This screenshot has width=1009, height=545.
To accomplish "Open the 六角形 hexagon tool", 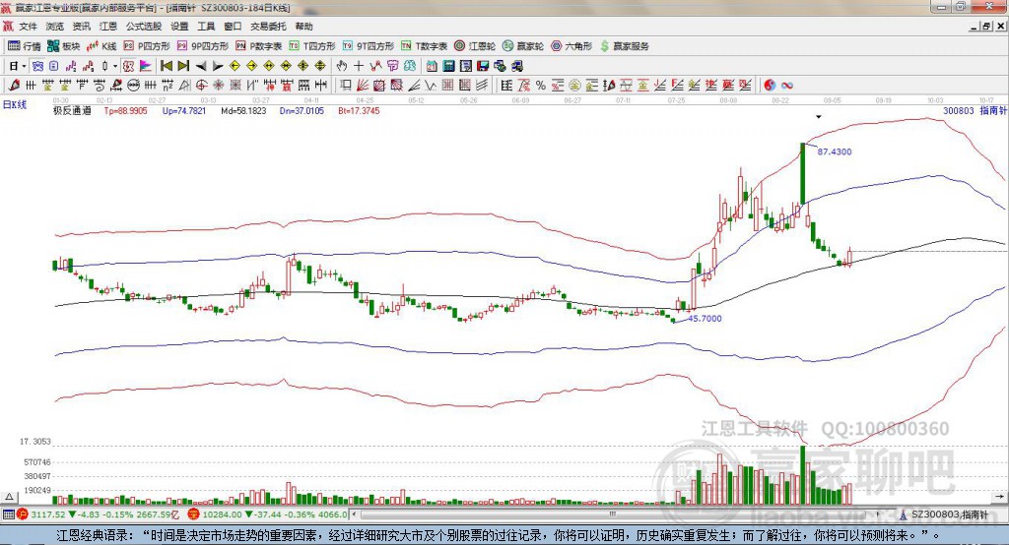I will 572,46.
